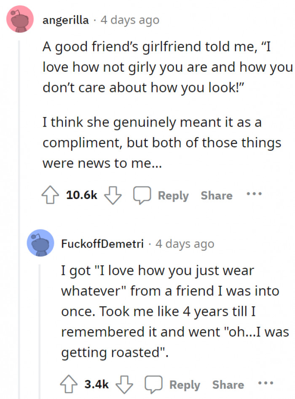295x399 pixels.
Task: Open more options on angerilla's comment
Action: click(x=255, y=195)
